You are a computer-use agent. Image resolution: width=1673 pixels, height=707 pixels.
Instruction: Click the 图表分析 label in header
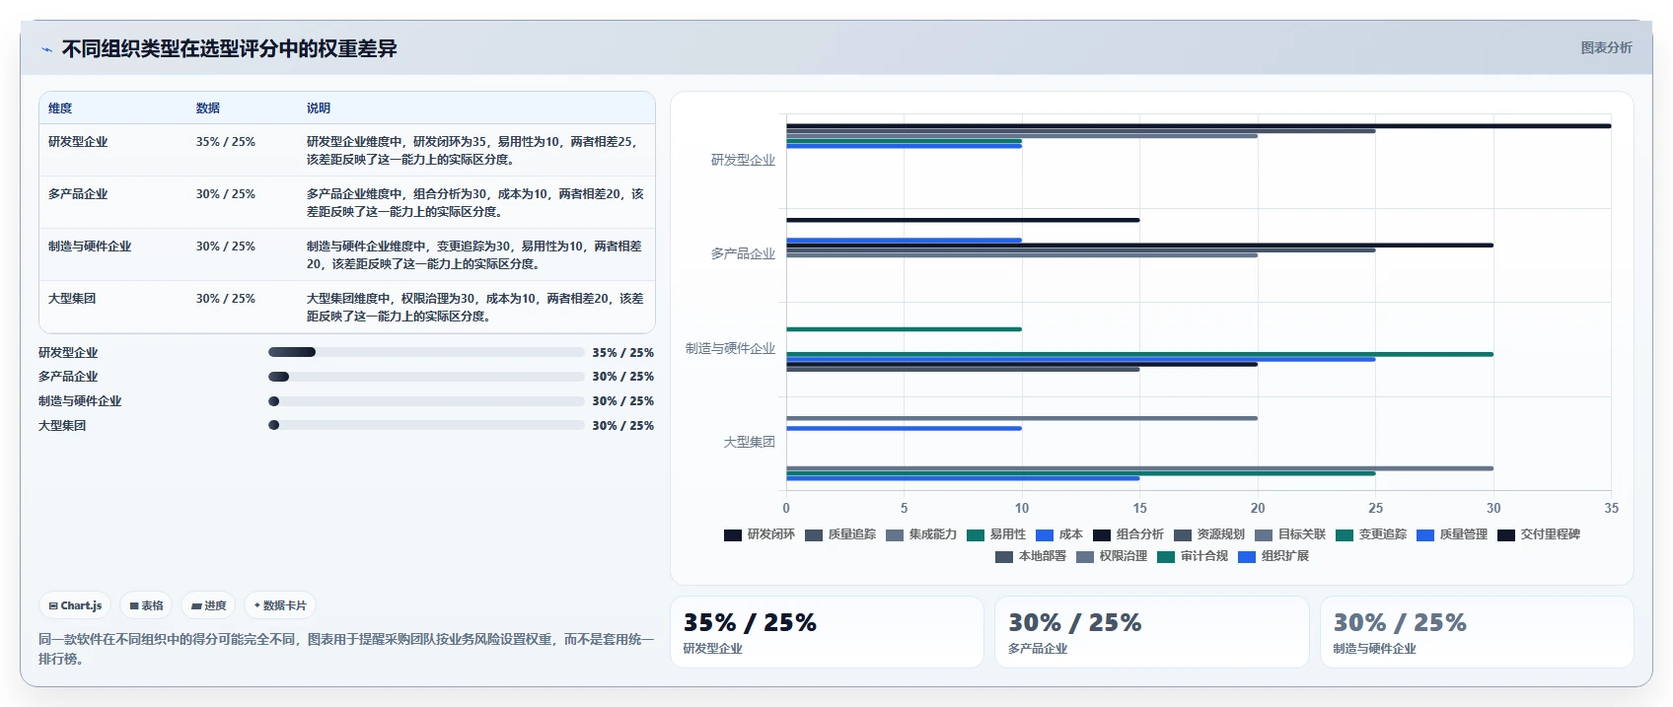tap(1606, 47)
